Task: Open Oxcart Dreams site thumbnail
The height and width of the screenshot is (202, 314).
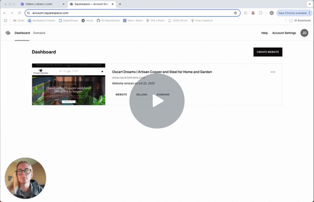Action: coord(69,84)
